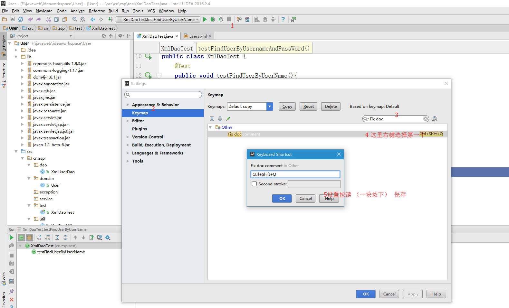Expand the Editor settings section
Image resolution: width=509 pixels, height=308 pixels.
click(x=128, y=121)
